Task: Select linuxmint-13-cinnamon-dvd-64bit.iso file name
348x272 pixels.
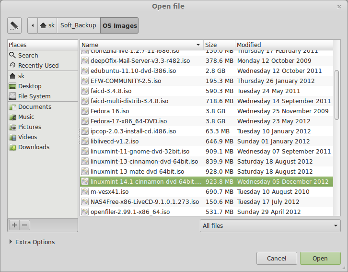Action: point(144,161)
